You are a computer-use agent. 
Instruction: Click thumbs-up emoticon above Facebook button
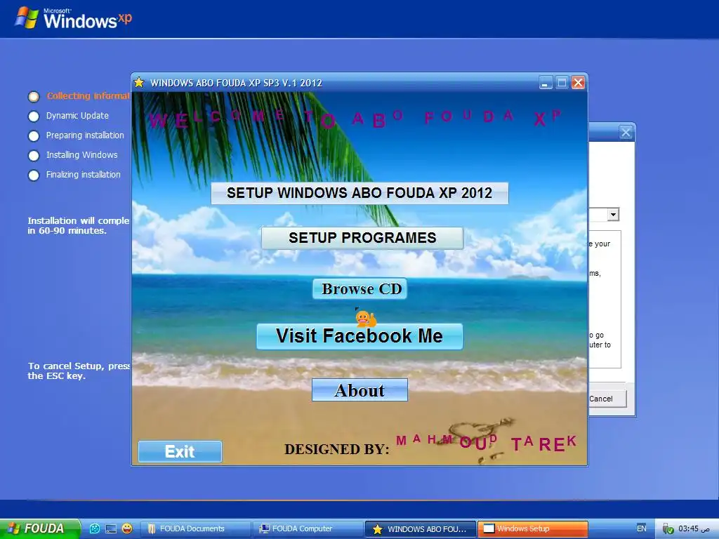pos(365,318)
